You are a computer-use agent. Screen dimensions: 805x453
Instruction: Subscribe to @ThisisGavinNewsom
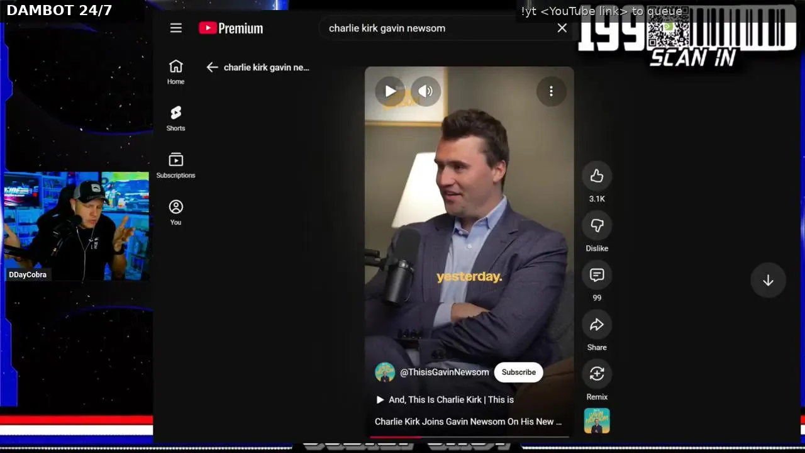point(519,372)
